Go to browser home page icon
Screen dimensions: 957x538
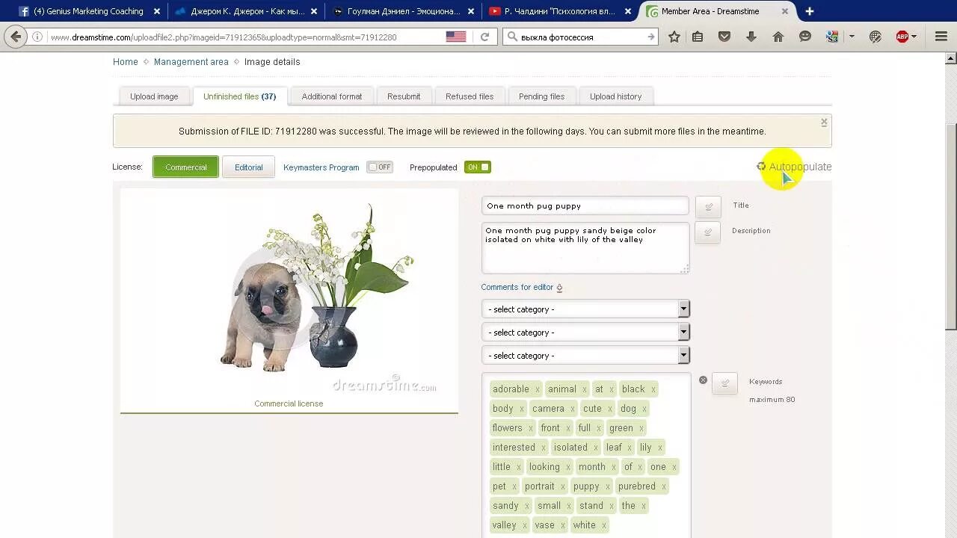click(778, 37)
